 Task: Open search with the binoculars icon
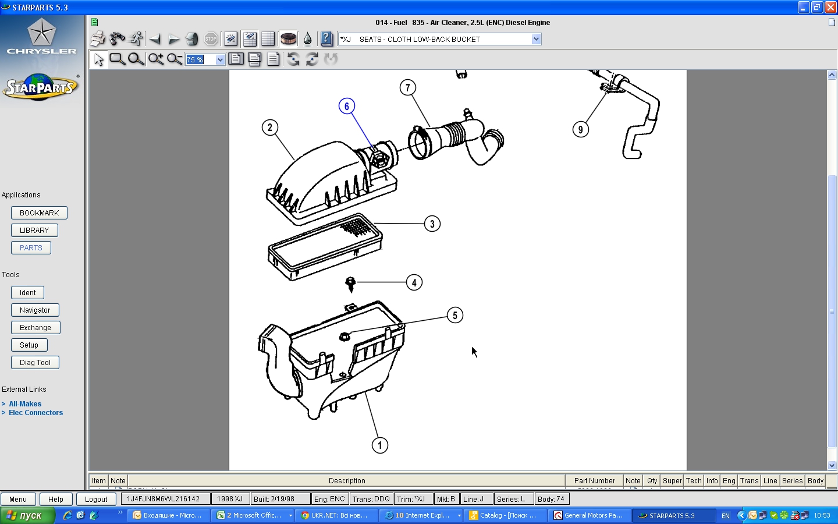tap(117, 39)
